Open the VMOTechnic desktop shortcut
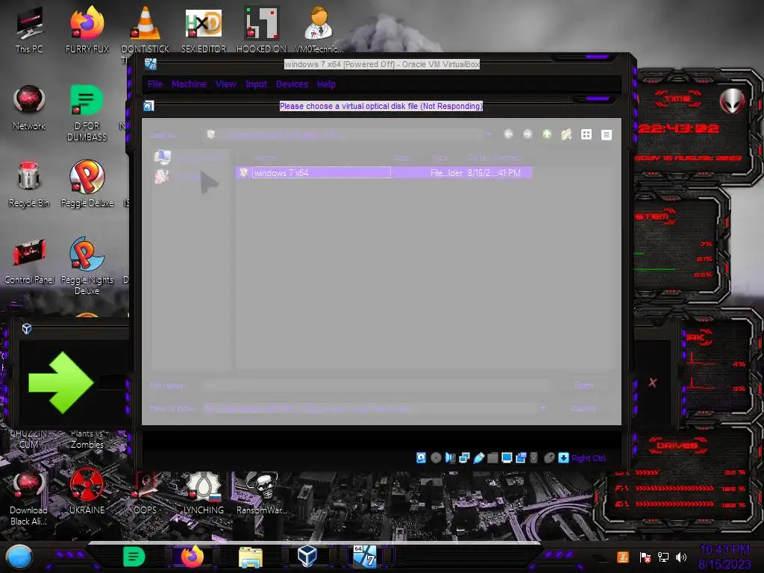Image resolution: width=764 pixels, height=573 pixels. (319, 29)
